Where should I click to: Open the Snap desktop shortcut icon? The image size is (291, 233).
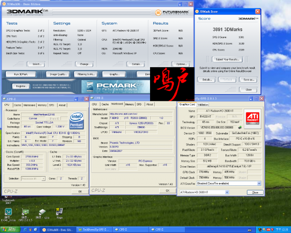tap(60, 213)
